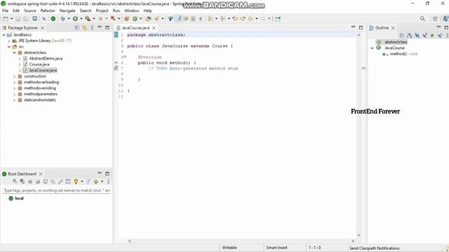Click the Open a Terminal toolbar icon
The width and height of the screenshot is (449, 252).
click(34, 19)
